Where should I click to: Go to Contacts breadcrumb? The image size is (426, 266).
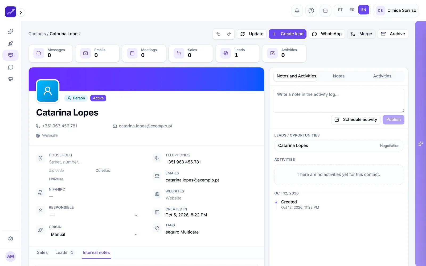[x=37, y=34]
